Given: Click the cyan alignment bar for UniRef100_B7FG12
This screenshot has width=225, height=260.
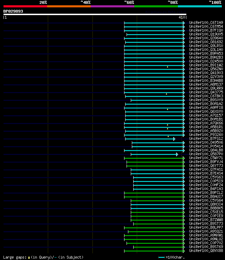Looking at the screenshot, I should 150,139.
